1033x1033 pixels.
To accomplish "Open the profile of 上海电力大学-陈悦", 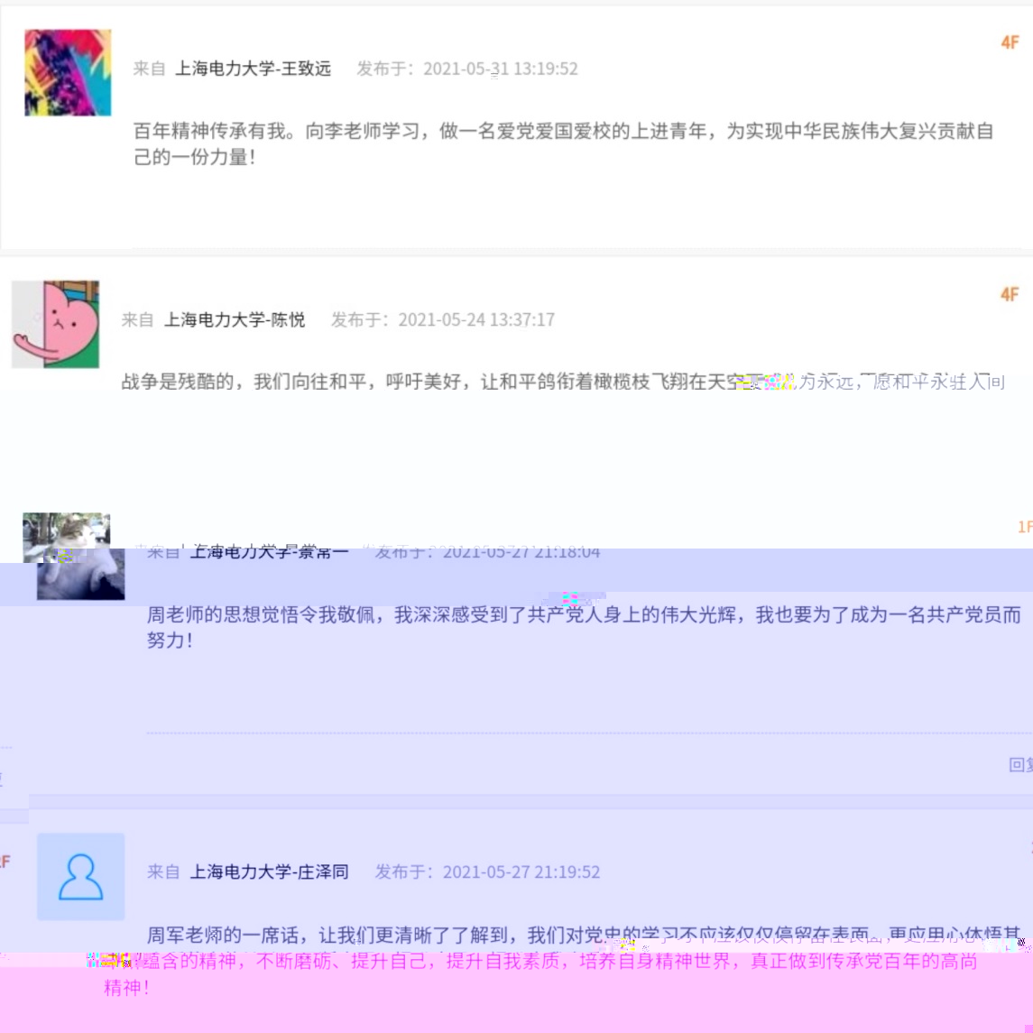I will 234,319.
